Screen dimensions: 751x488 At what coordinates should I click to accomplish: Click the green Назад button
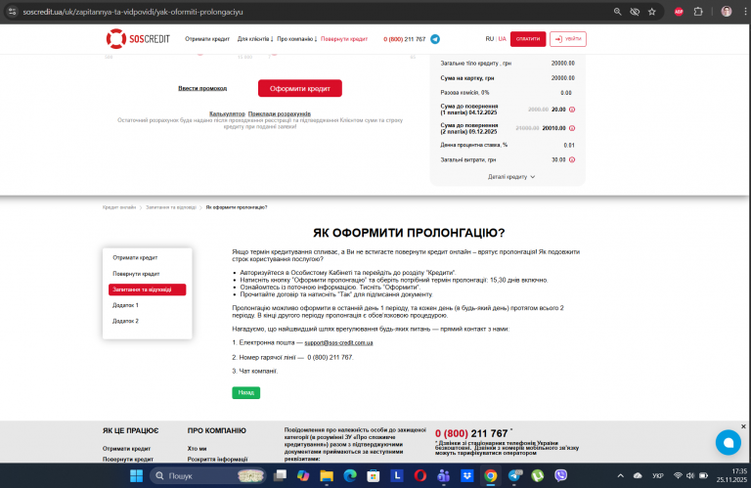point(245,393)
